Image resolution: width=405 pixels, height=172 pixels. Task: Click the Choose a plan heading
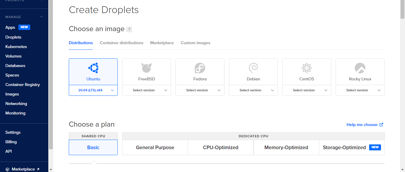click(92, 124)
